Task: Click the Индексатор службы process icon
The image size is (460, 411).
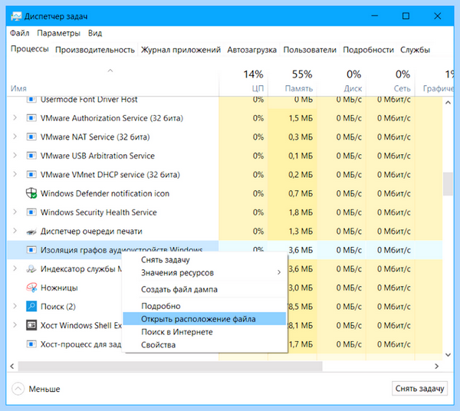Action: pos(31,268)
